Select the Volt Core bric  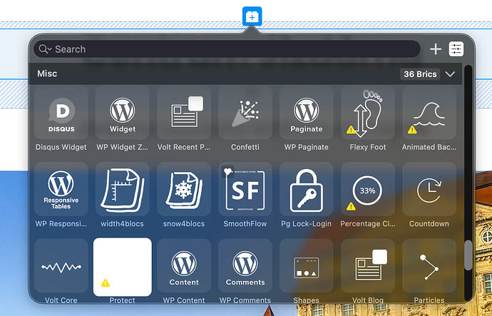tap(61, 266)
